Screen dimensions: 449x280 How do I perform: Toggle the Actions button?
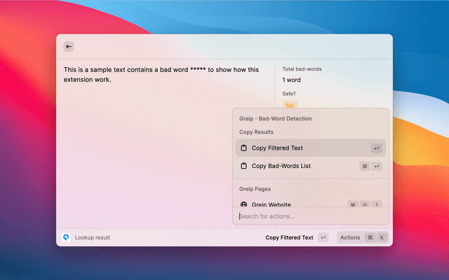coord(350,237)
